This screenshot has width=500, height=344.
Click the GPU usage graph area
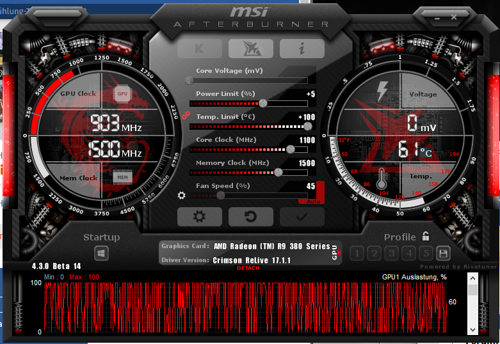[245, 308]
